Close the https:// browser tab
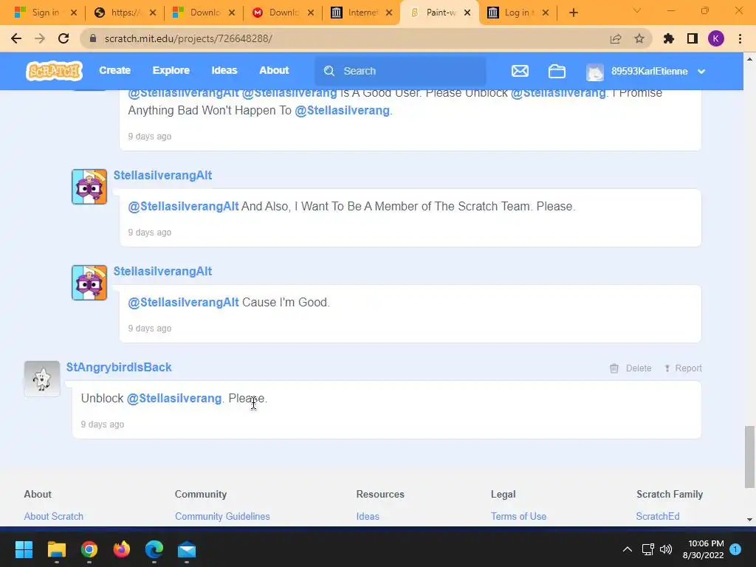This screenshot has width=756, height=567. (x=153, y=13)
